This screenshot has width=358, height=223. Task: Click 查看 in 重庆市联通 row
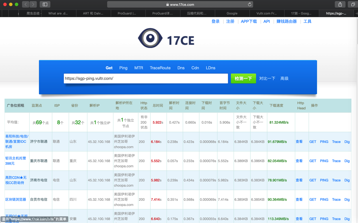pos(299,161)
